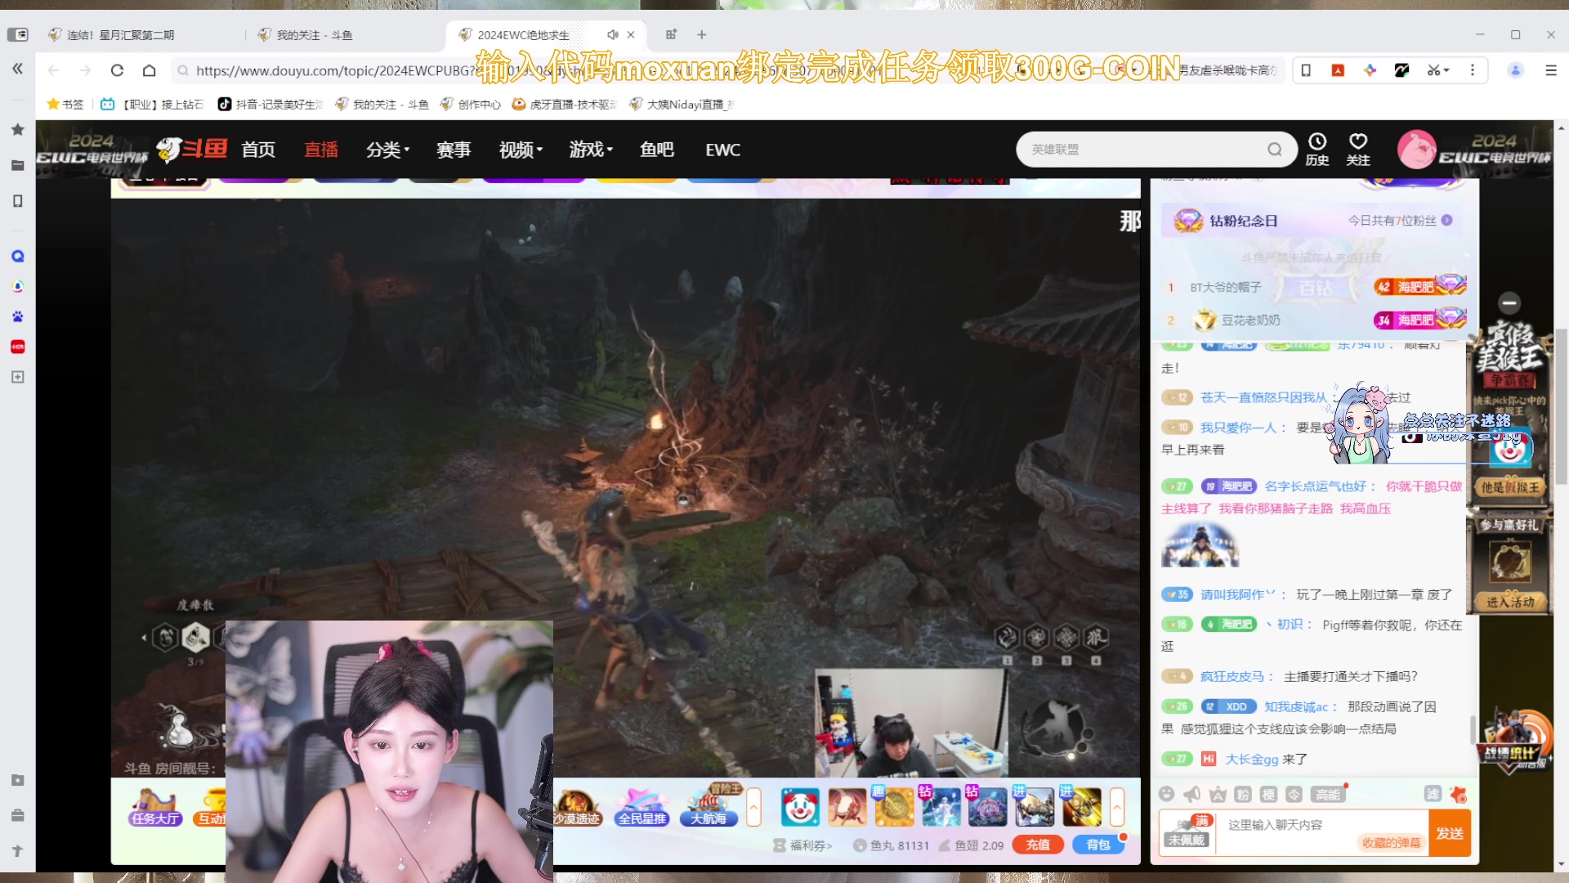This screenshot has width=1569, height=883.
Task: Select the clown face gift
Action: [800, 807]
